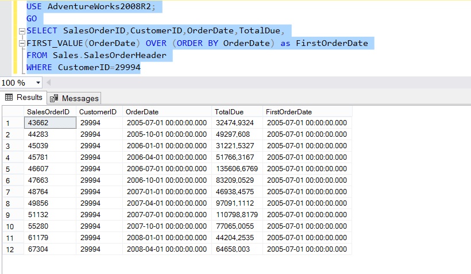The width and height of the screenshot is (471, 274).
Task: Click the top-left select-all grid corner
Action: pos(13,112)
